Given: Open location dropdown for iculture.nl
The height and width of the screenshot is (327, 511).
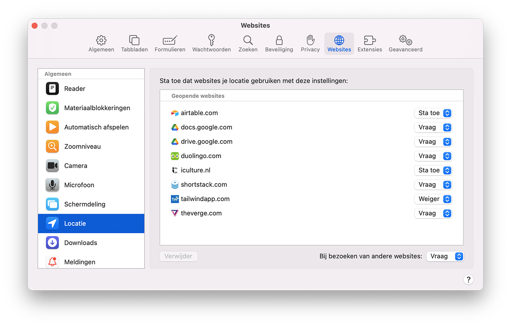Looking at the screenshot, I should 433,170.
